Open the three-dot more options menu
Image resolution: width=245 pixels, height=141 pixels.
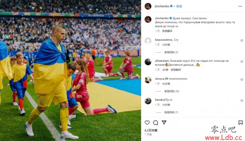click(x=240, y=6)
